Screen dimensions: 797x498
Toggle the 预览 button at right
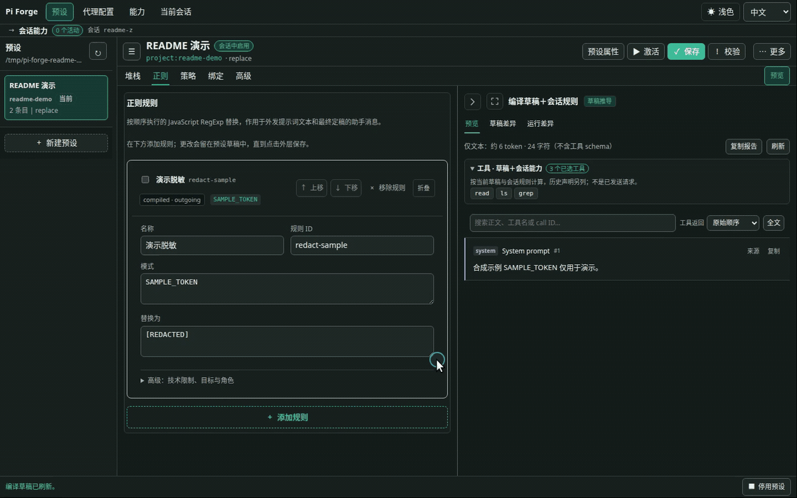click(x=777, y=76)
